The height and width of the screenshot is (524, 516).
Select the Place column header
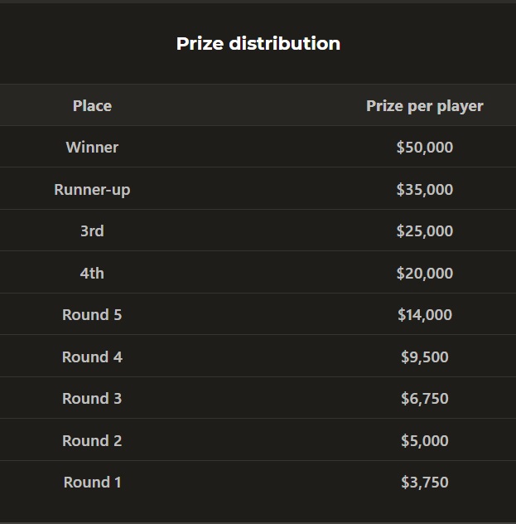click(x=92, y=105)
